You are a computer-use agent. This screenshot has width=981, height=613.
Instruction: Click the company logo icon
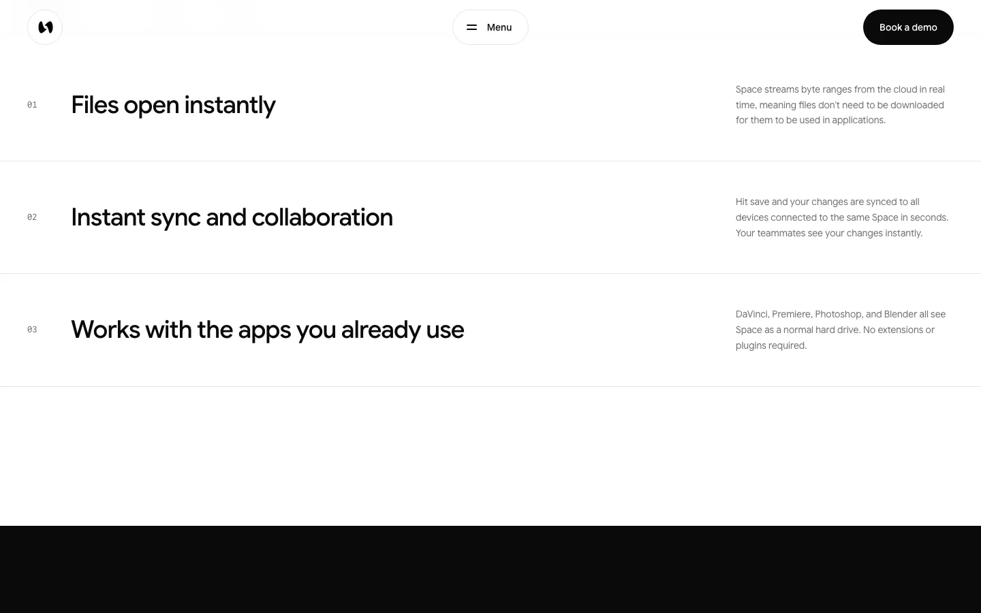point(45,27)
